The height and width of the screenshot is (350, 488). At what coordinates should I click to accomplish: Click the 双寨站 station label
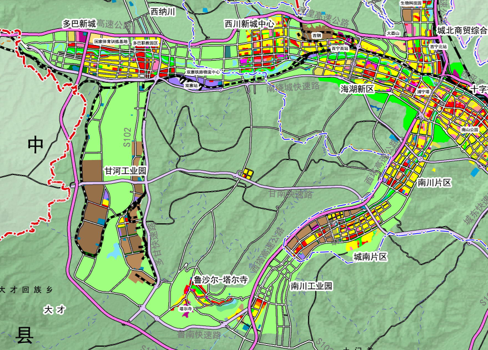pos(192,85)
